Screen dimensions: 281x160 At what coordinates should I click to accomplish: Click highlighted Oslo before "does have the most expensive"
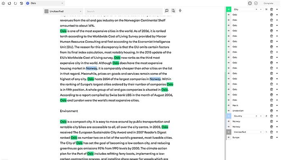click(116, 63)
